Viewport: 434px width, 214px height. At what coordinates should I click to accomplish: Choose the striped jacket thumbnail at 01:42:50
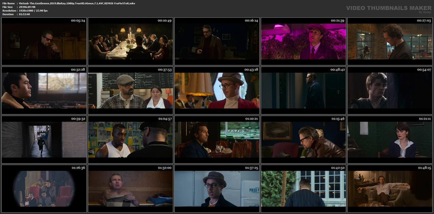(303, 189)
